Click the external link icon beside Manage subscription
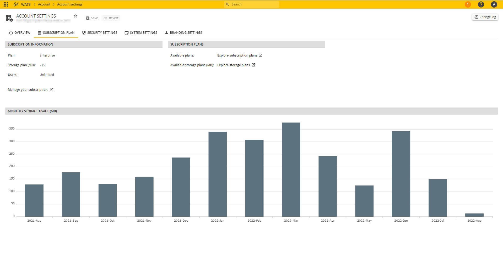The image size is (503, 258). pyautogui.click(x=52, y=89)
